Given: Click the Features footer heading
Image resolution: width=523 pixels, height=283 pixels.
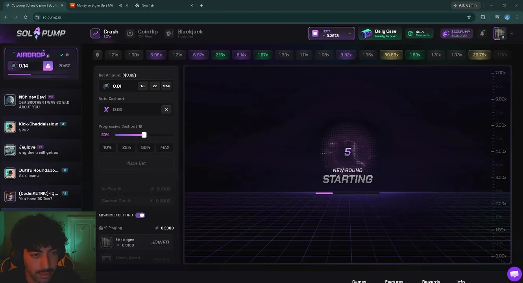Looking at the screenshot, I should pos(394,281).
